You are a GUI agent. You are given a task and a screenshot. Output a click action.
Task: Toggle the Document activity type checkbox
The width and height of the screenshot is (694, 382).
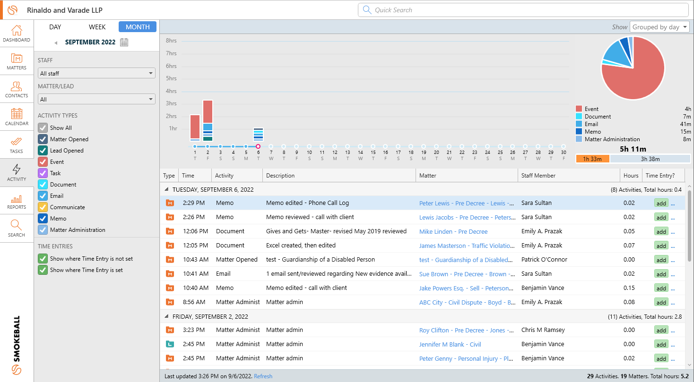[43, 185]
